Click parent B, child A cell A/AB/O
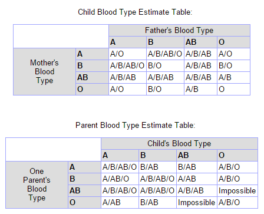 (x=120, y=179)
